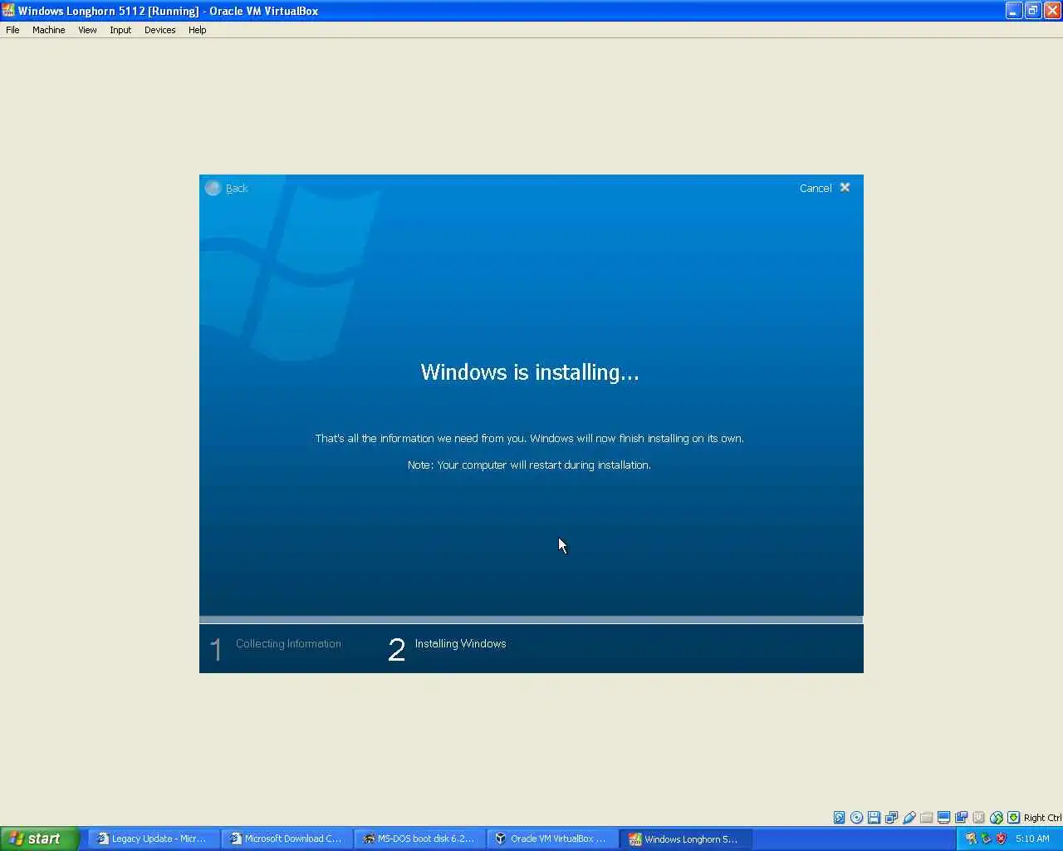This screenshot has width=1063, height=851.
Task: Open the Help menu
Action: (x=197, y=30)
